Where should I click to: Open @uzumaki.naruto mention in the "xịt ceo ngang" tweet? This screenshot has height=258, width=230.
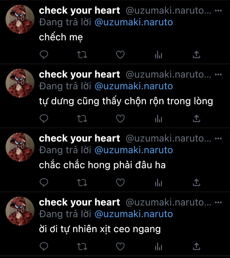tap(134, 214)
